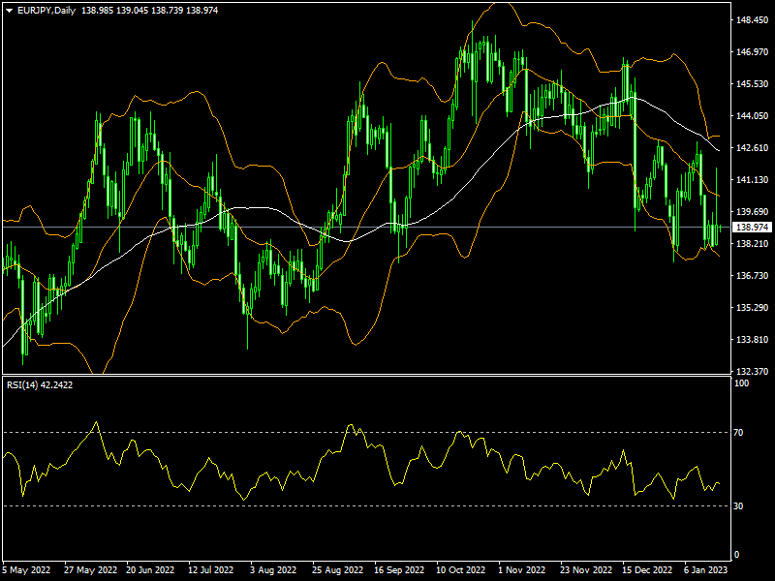775x581 pixels.
Task: Select the 5 May 2022 date label
Action: [27, 570]
